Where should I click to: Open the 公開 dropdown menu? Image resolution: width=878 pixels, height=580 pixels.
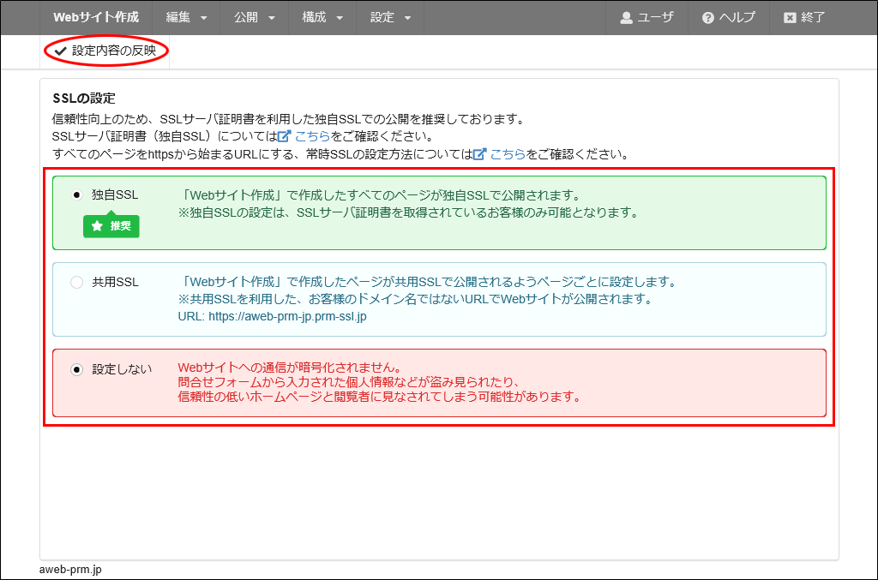pos(255,18)
